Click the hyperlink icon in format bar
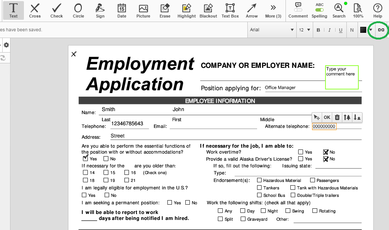Viewport: 389px width, 230px height. click(x=381, y=30)
